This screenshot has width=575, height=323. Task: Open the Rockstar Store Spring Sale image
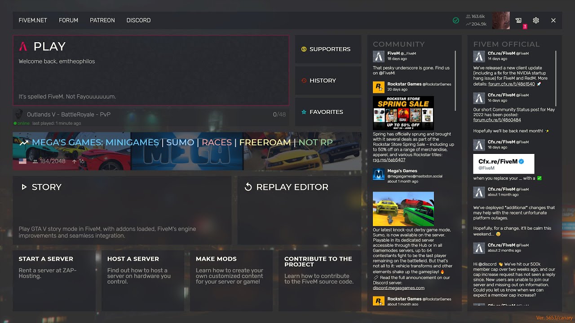[403, 113]
